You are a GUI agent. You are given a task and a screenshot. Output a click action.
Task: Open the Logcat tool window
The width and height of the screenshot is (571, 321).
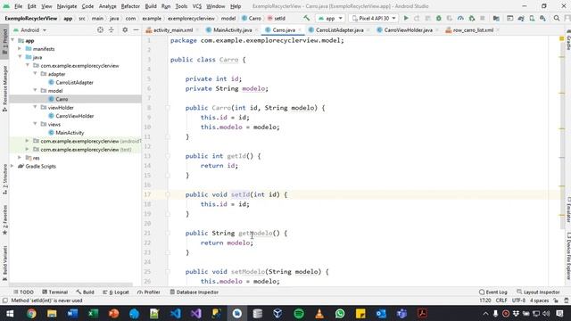pyautogui.click(x=116, y=292)
